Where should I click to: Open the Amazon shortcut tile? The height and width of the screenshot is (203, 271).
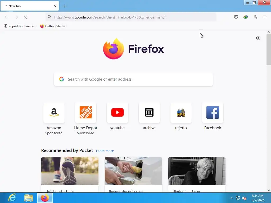point(54,113)
